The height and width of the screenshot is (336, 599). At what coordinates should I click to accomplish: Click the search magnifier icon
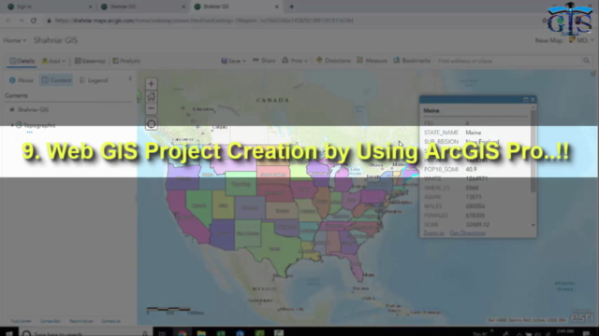tap(587, 61)
